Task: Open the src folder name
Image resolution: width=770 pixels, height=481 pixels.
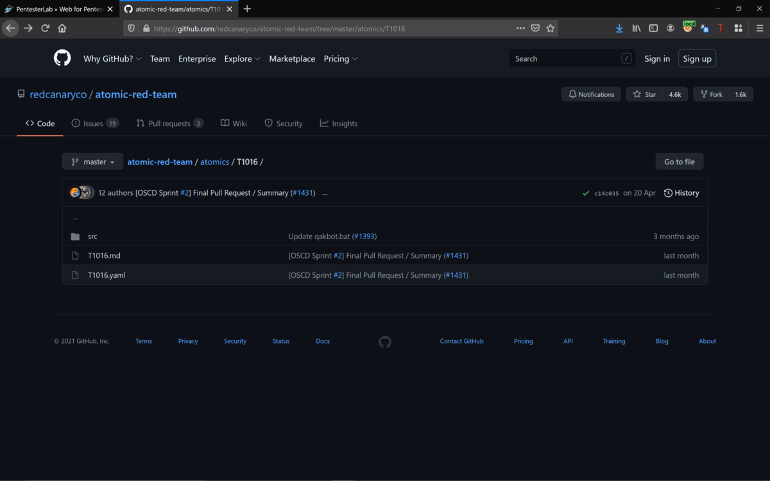Action: point(92,237)
